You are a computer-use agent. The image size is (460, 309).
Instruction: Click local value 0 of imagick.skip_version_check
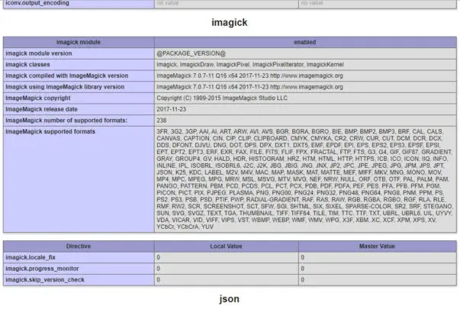coord(158,280)
